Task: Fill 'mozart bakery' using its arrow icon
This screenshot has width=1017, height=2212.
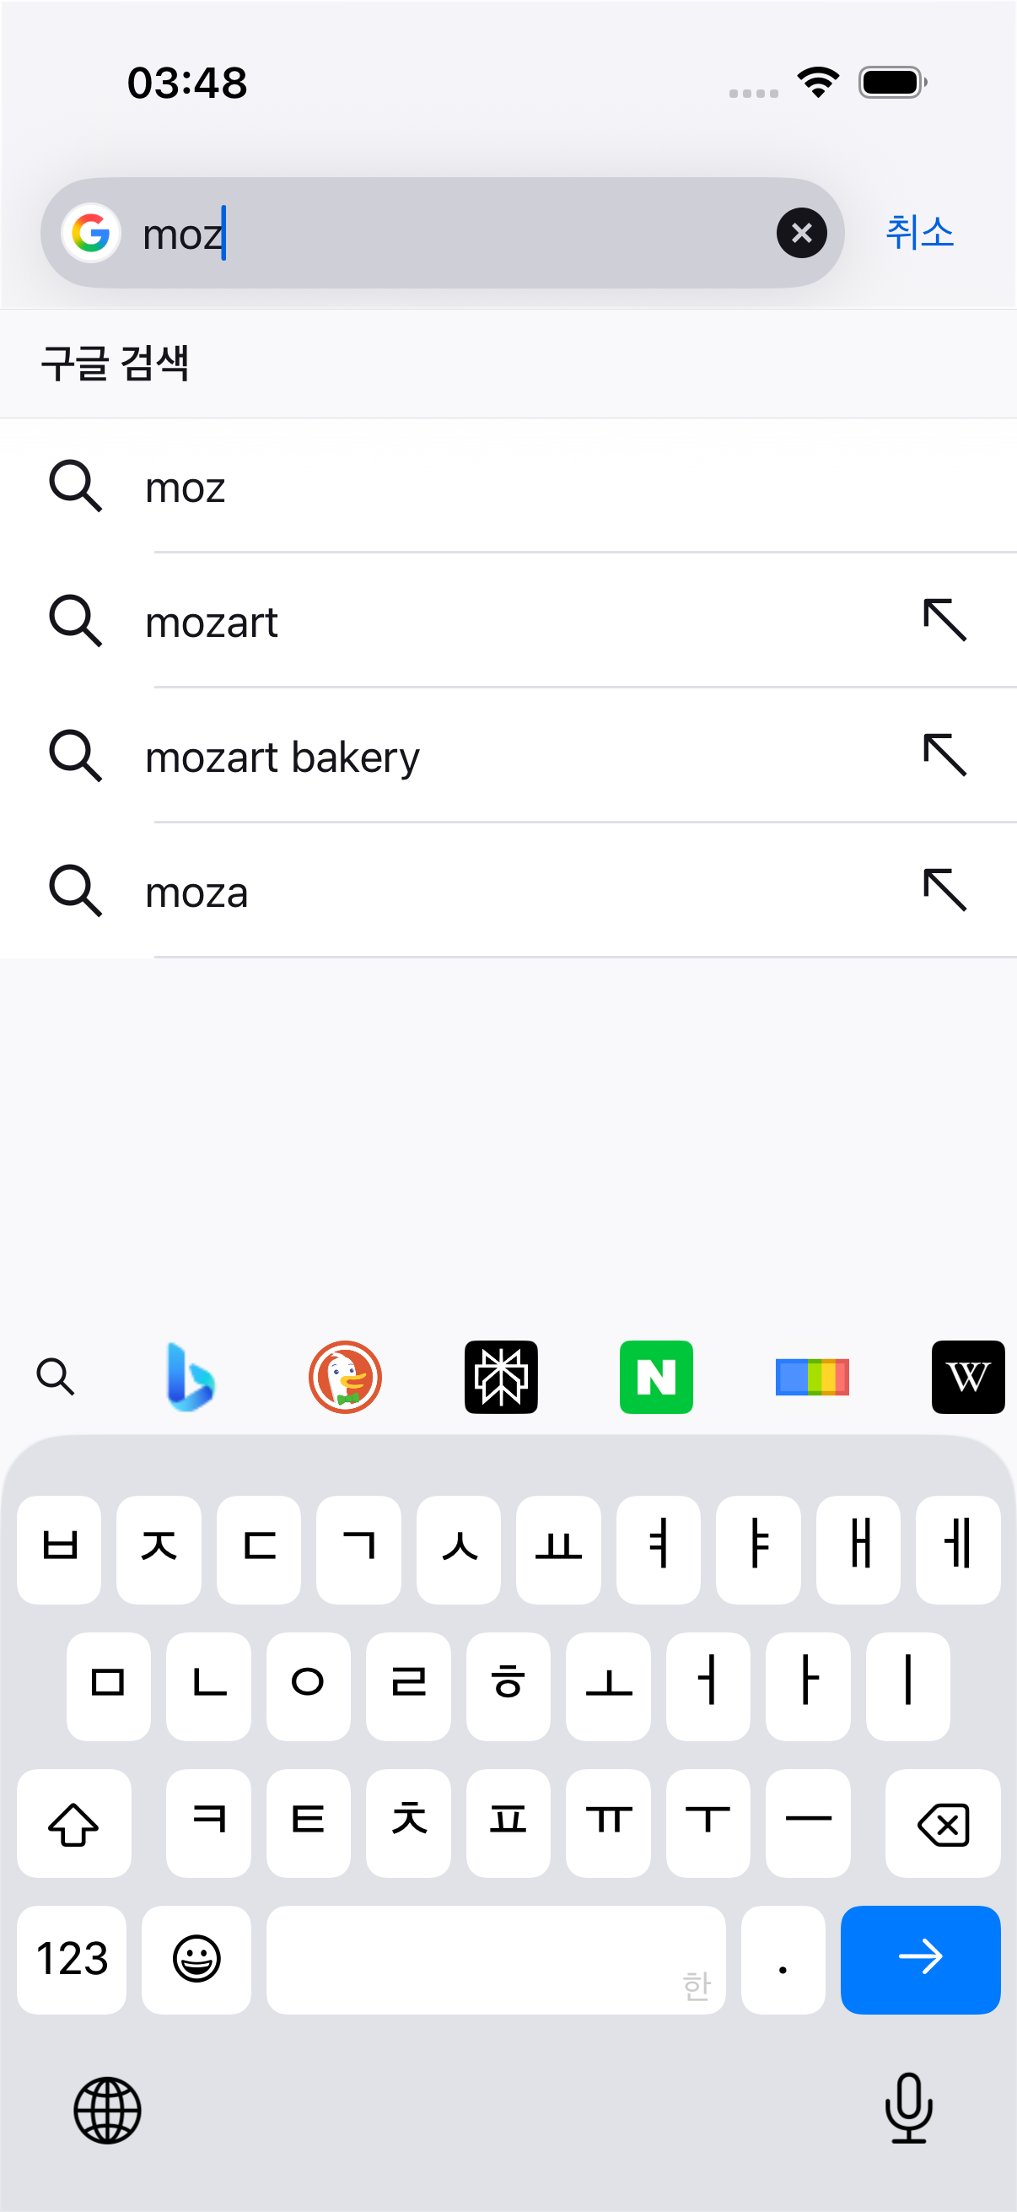Action: coord(945,755)
